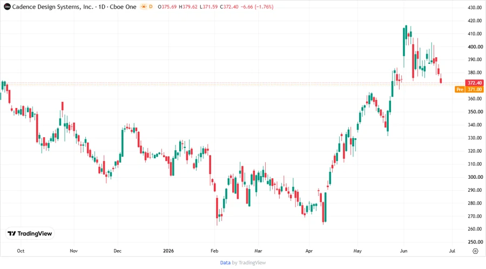The width and height of the screenshot is (486, 269).
Task: Click the Cadence Design Systems symbol logo icon
Action: (7, 6)
